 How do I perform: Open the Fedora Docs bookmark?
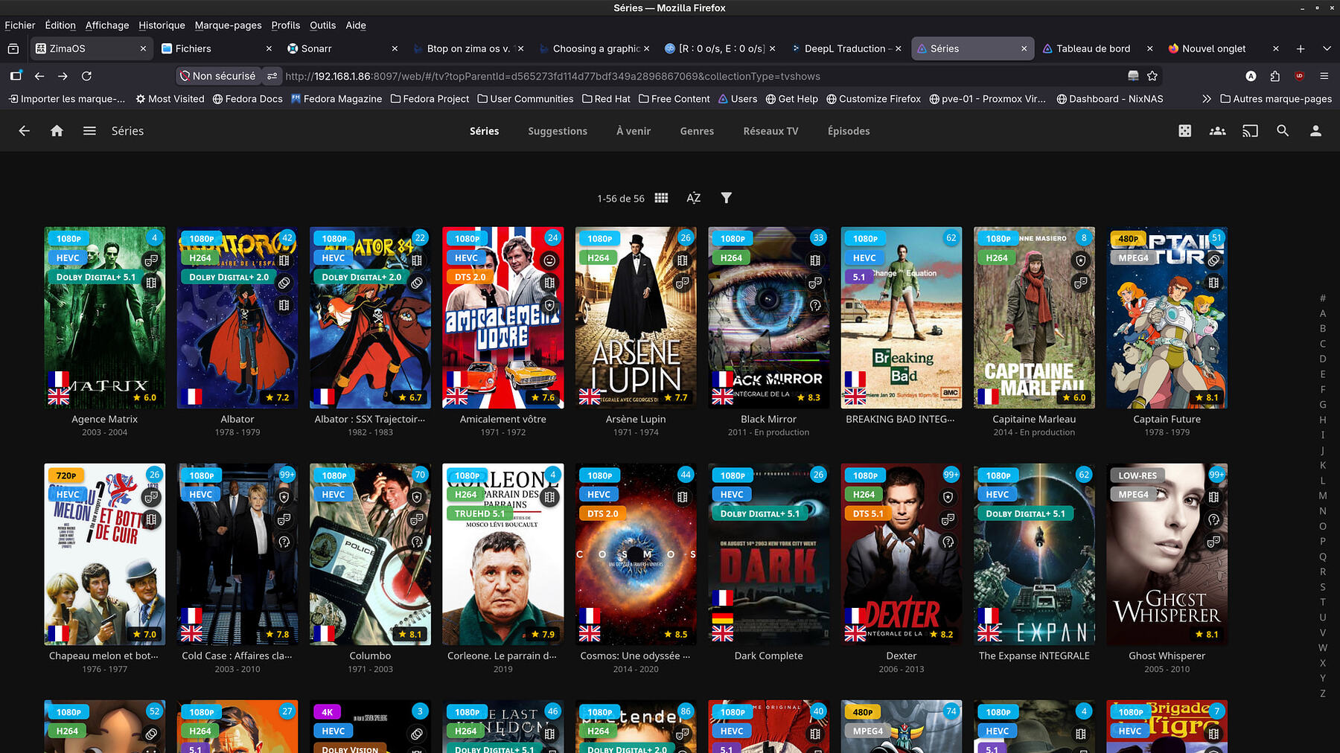tap(248, 99)
